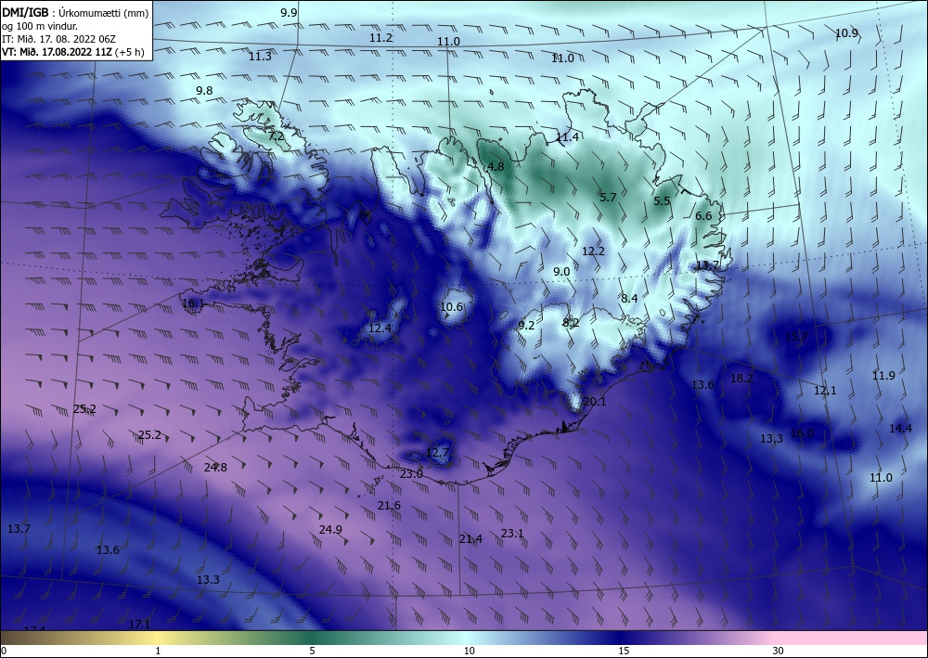
Task: Click the 12.4 value label
Action: coord(380,328)
